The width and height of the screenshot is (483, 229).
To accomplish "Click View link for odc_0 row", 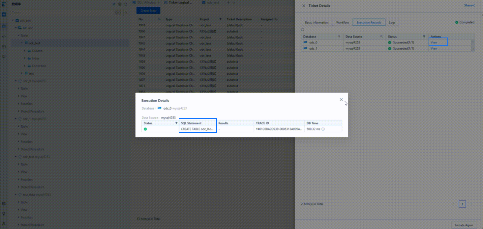I will [x=434, y=42].
